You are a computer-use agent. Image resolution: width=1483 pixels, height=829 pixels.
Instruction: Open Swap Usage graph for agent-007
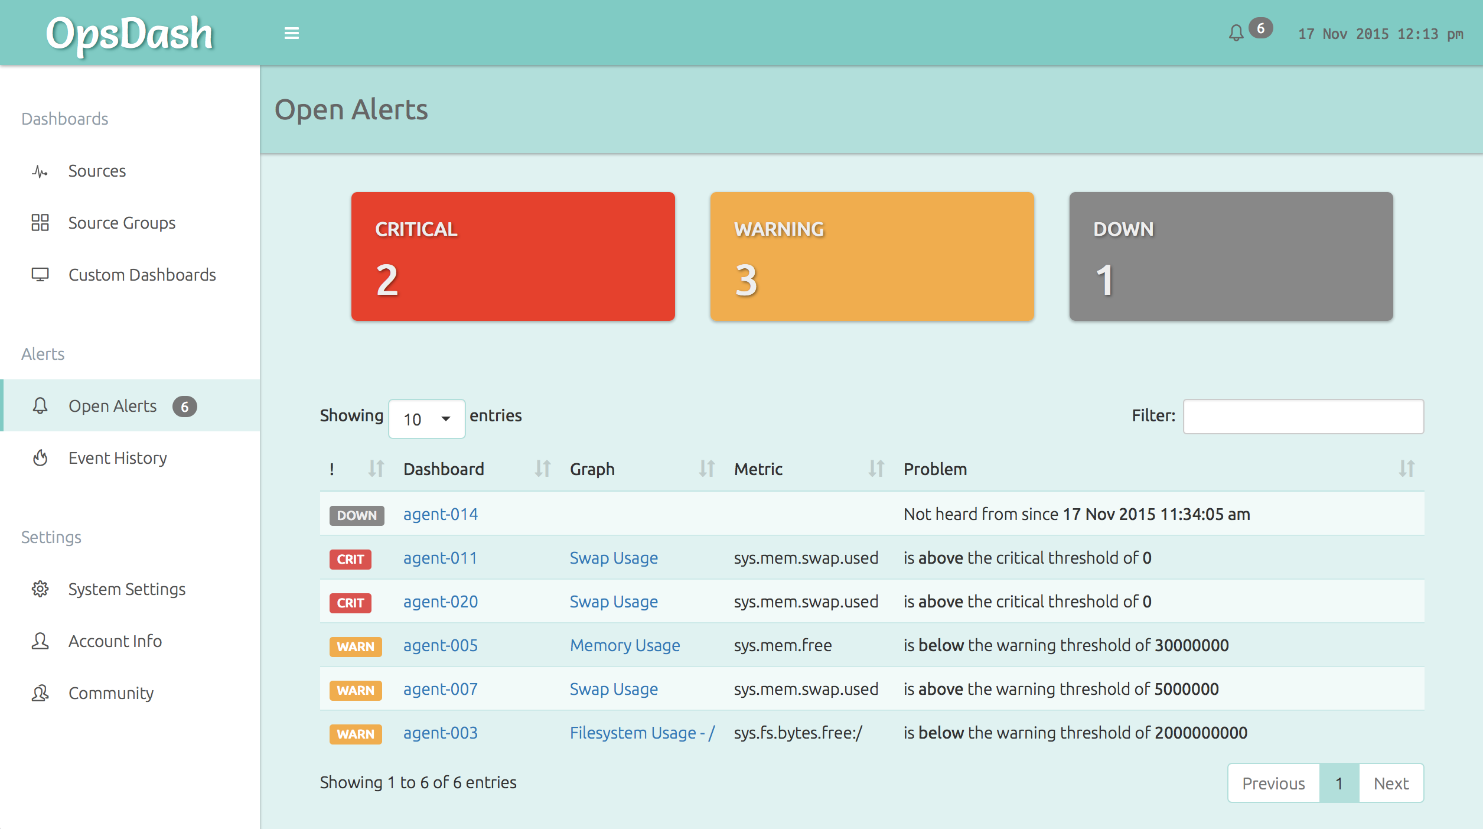pyautogui.click(x=614, y=690)
